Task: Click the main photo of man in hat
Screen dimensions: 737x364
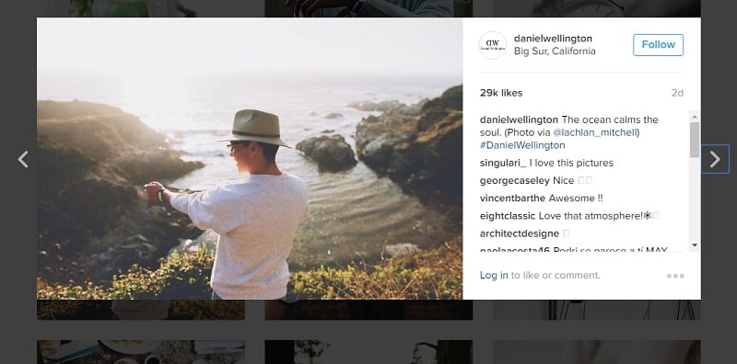Action: point(250,158)
